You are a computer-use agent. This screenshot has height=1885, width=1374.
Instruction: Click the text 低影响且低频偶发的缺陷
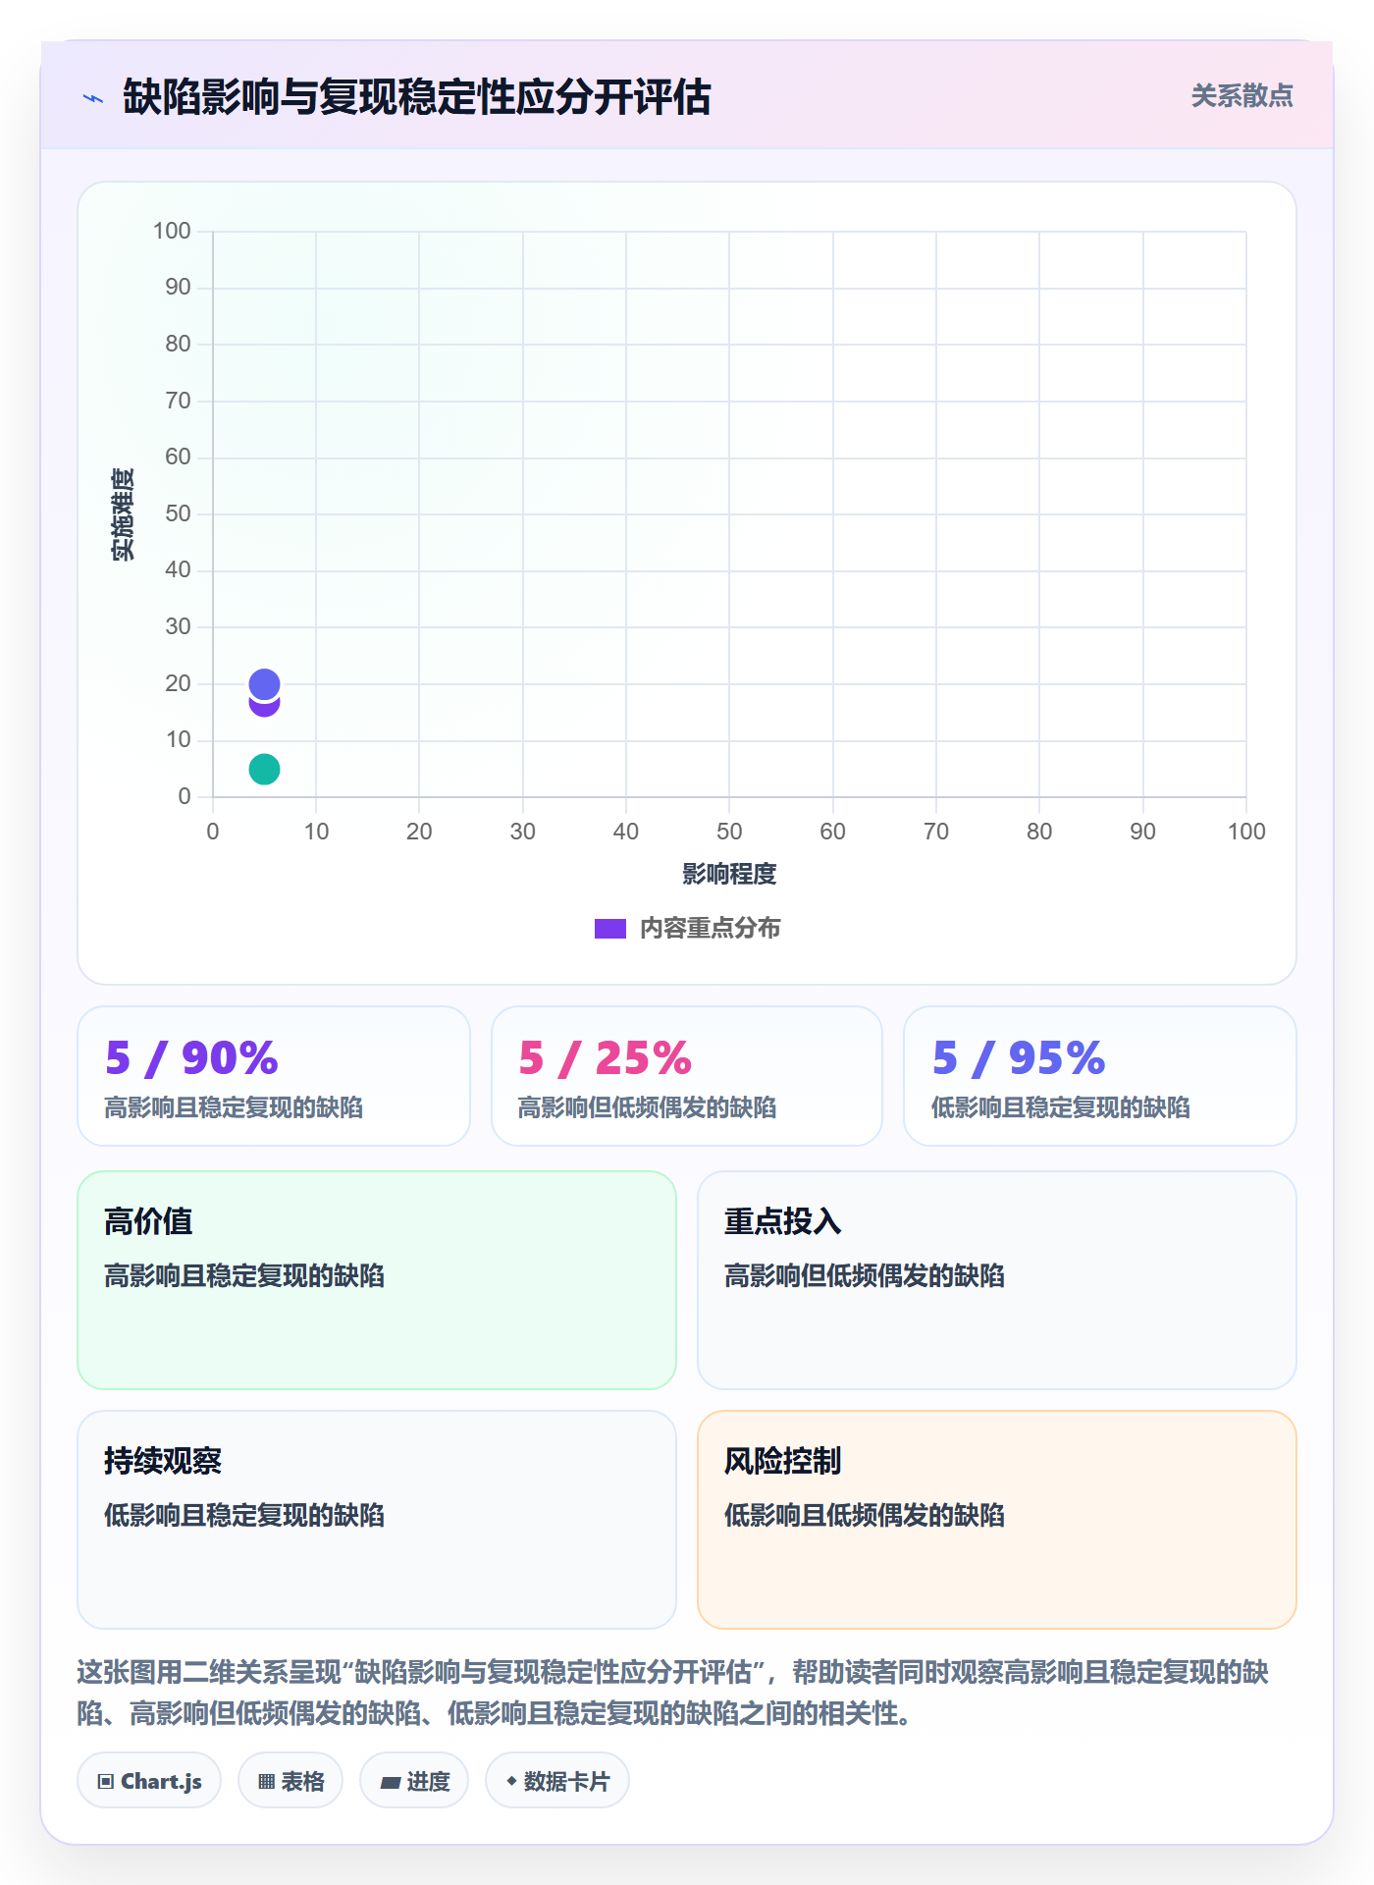coord(865,1516)
